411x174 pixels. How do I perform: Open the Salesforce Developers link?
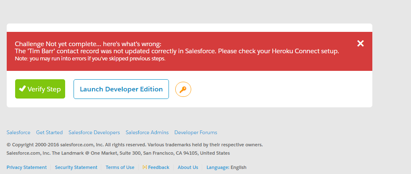click(x=94, y=132)
